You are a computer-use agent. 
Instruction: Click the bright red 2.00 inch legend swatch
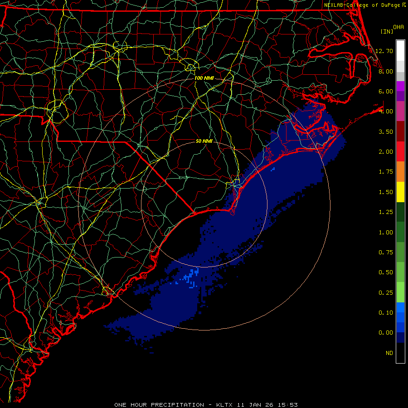click(x=400, y=151)
